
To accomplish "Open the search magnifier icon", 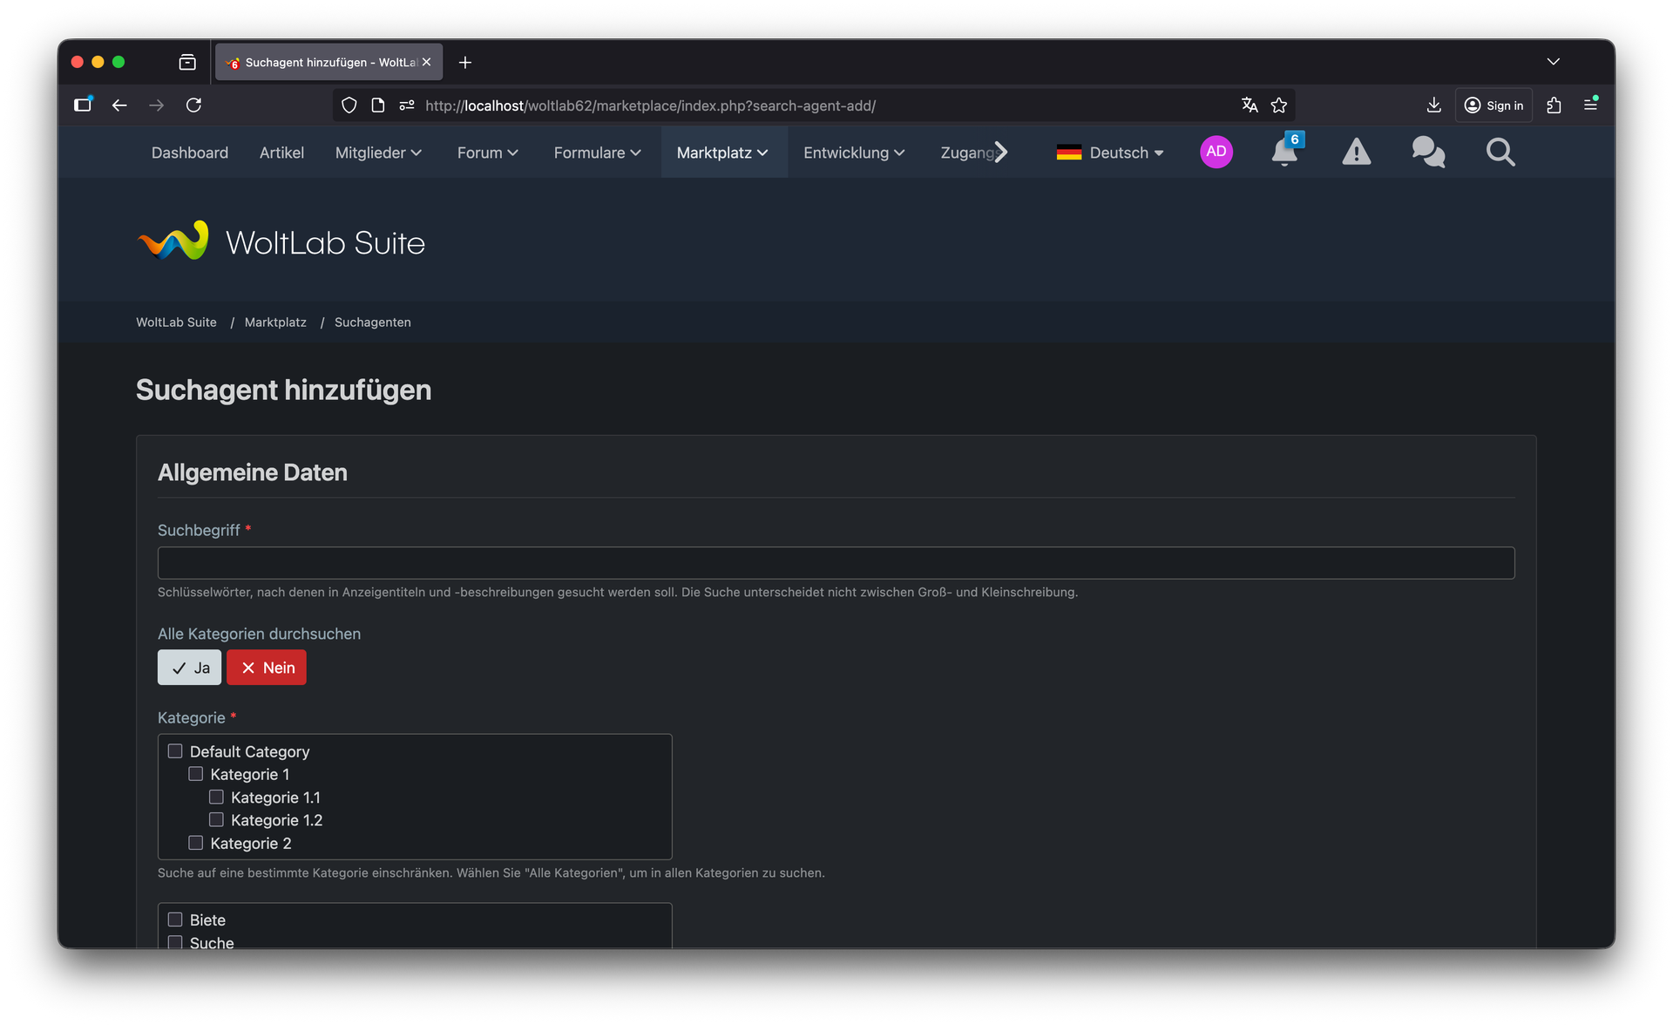I will tap(1500, 153).
